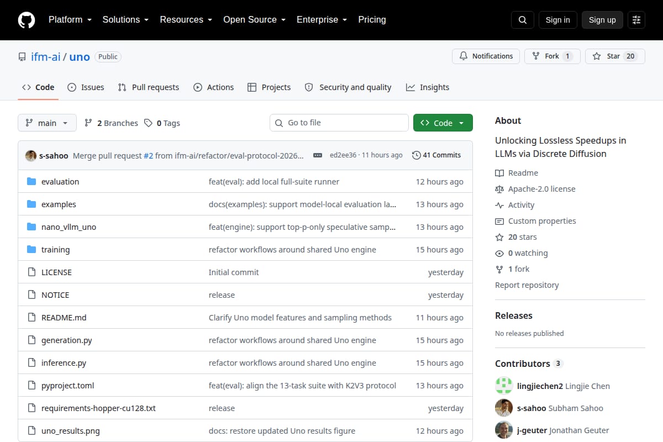View the 0 watching link

(522, 253)
